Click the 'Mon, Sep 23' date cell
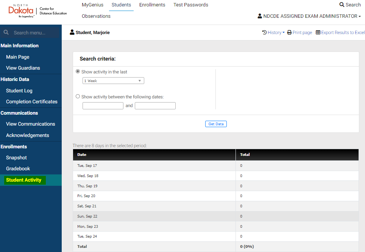This screenshot has width=365, height=252. (154, 226)
